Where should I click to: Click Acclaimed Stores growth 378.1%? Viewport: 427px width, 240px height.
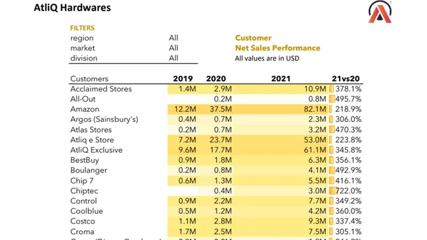coord(348,89)
